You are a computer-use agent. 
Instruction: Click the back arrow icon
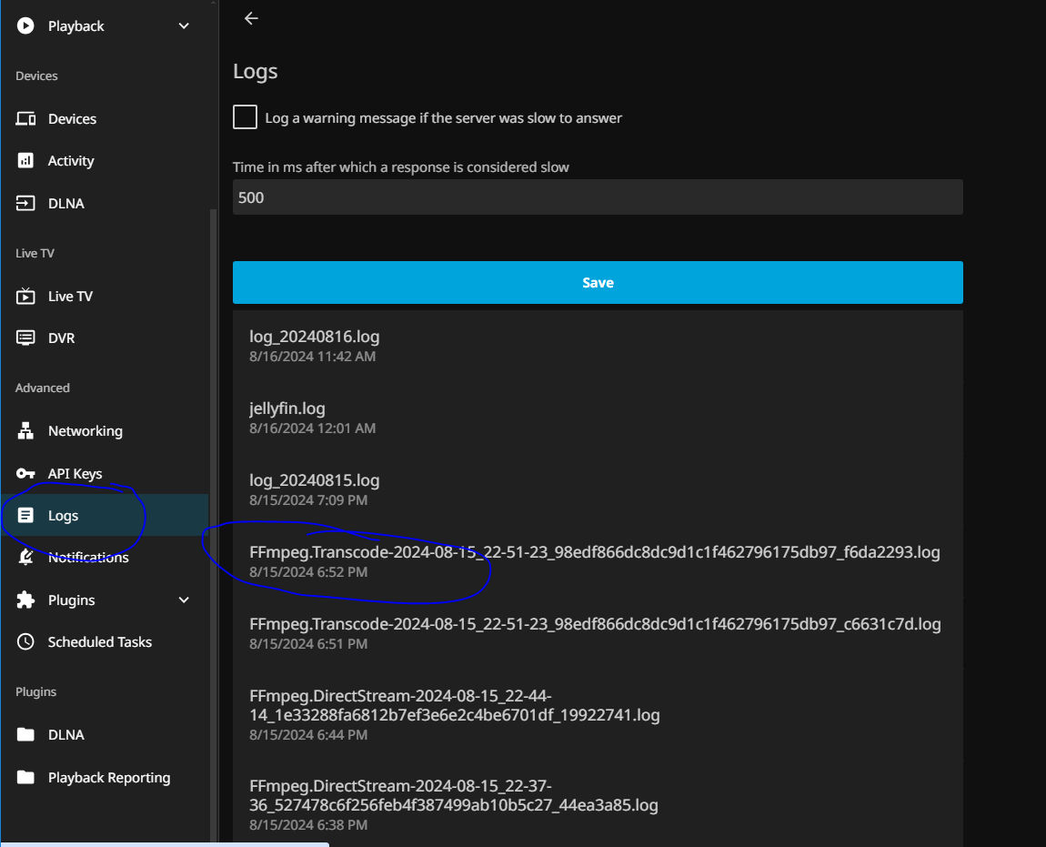click(252, 18)
